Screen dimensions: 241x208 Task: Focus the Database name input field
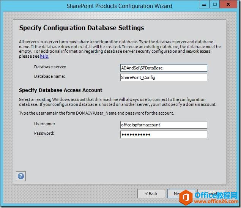click(x=164, y=77)
